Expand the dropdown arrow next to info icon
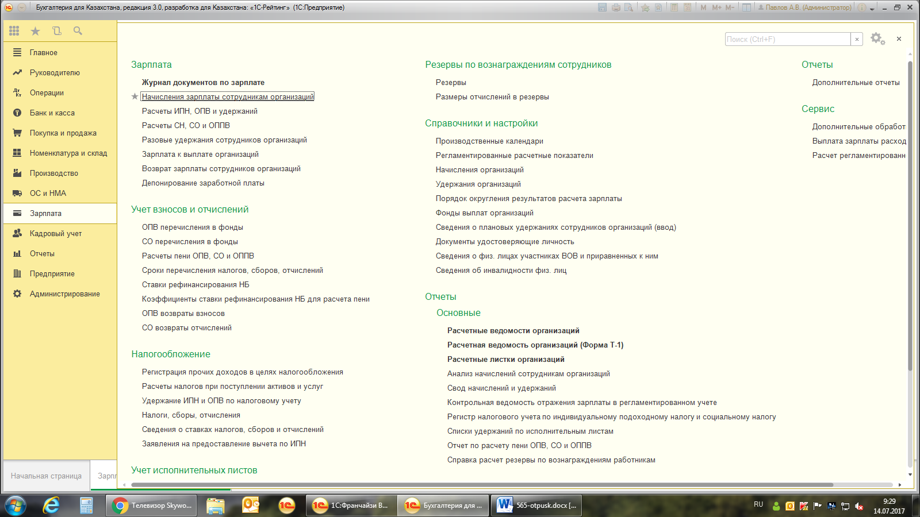The image size is (920, 517). pyautogui.click(x=872, y=9)
